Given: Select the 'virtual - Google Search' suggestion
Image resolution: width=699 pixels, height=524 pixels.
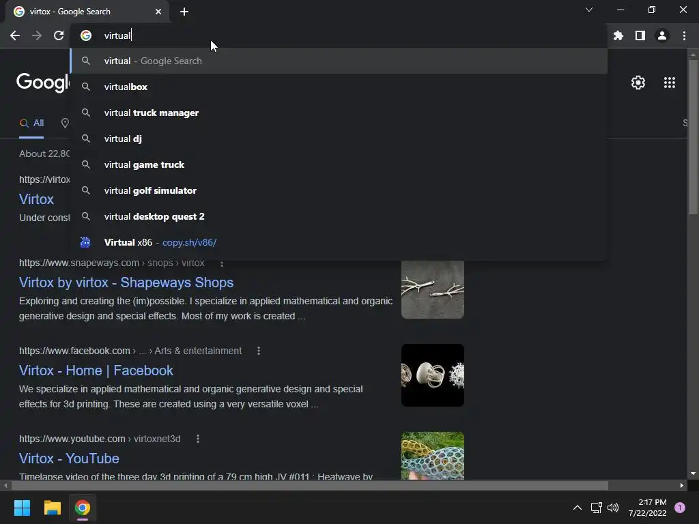Looking at the screenshot, I should tap(339, 61).
